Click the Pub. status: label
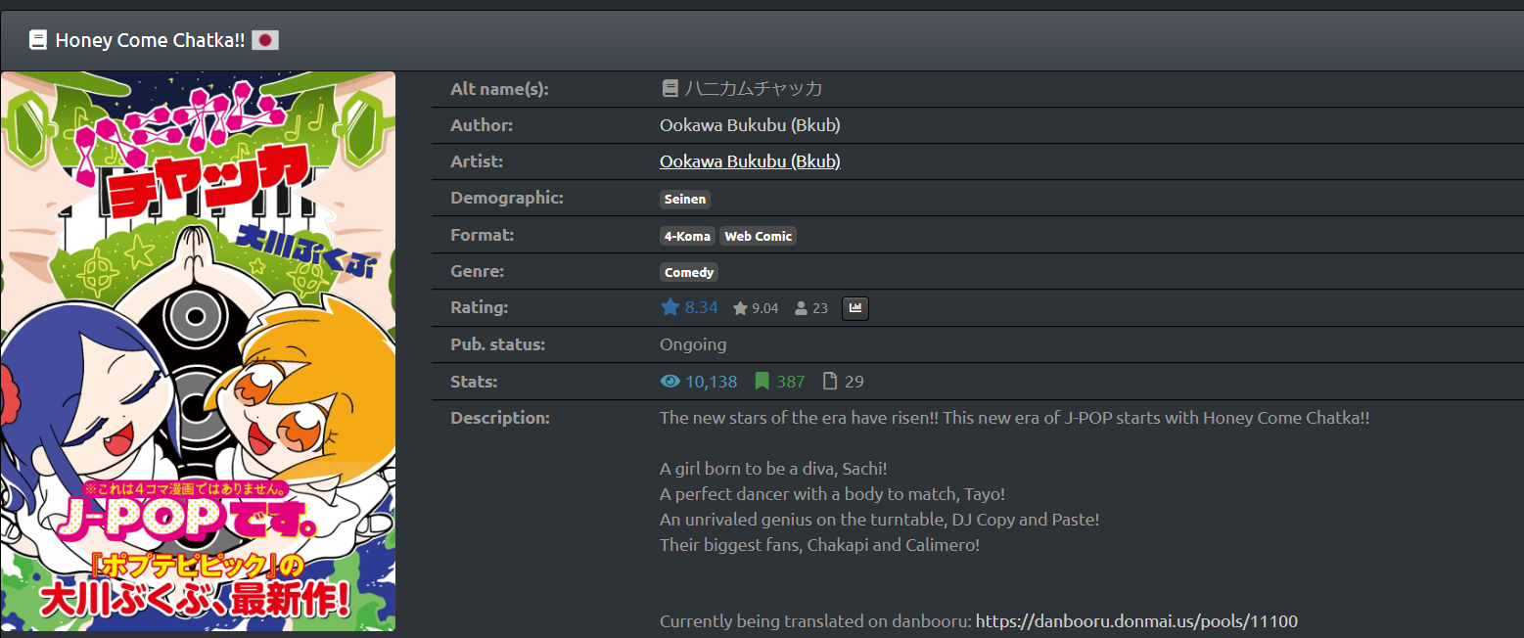Screen dimensions: 1524x638 499,344
